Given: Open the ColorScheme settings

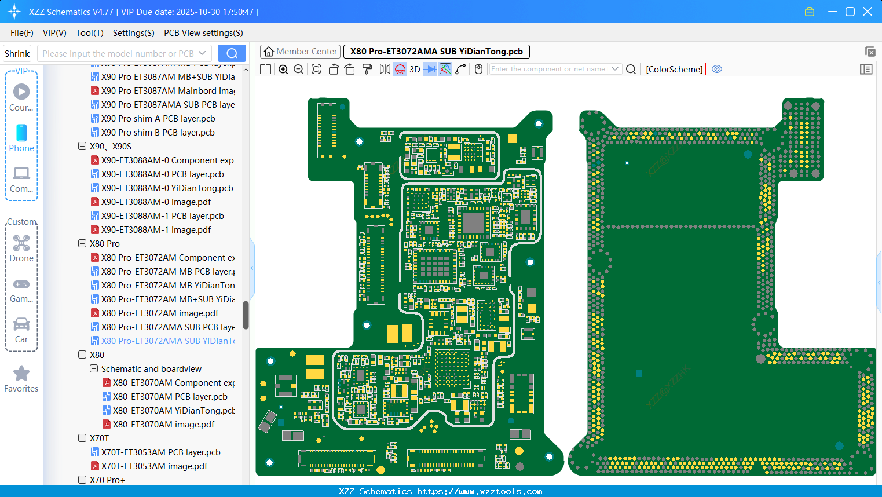Looking at the screenshot, I should tap(674, 69).
